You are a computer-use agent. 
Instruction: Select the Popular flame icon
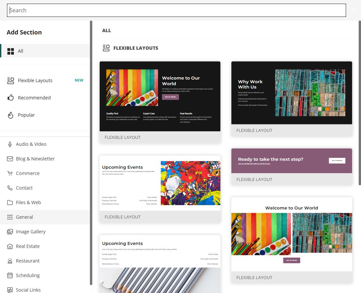[11, 115]
